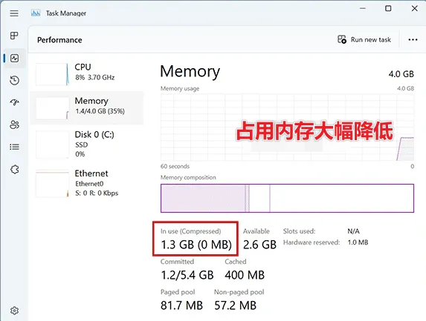The height and width of the screenshot is (321, 426).
Task: Click the Memory composition bar
Action: coord(287,198)
